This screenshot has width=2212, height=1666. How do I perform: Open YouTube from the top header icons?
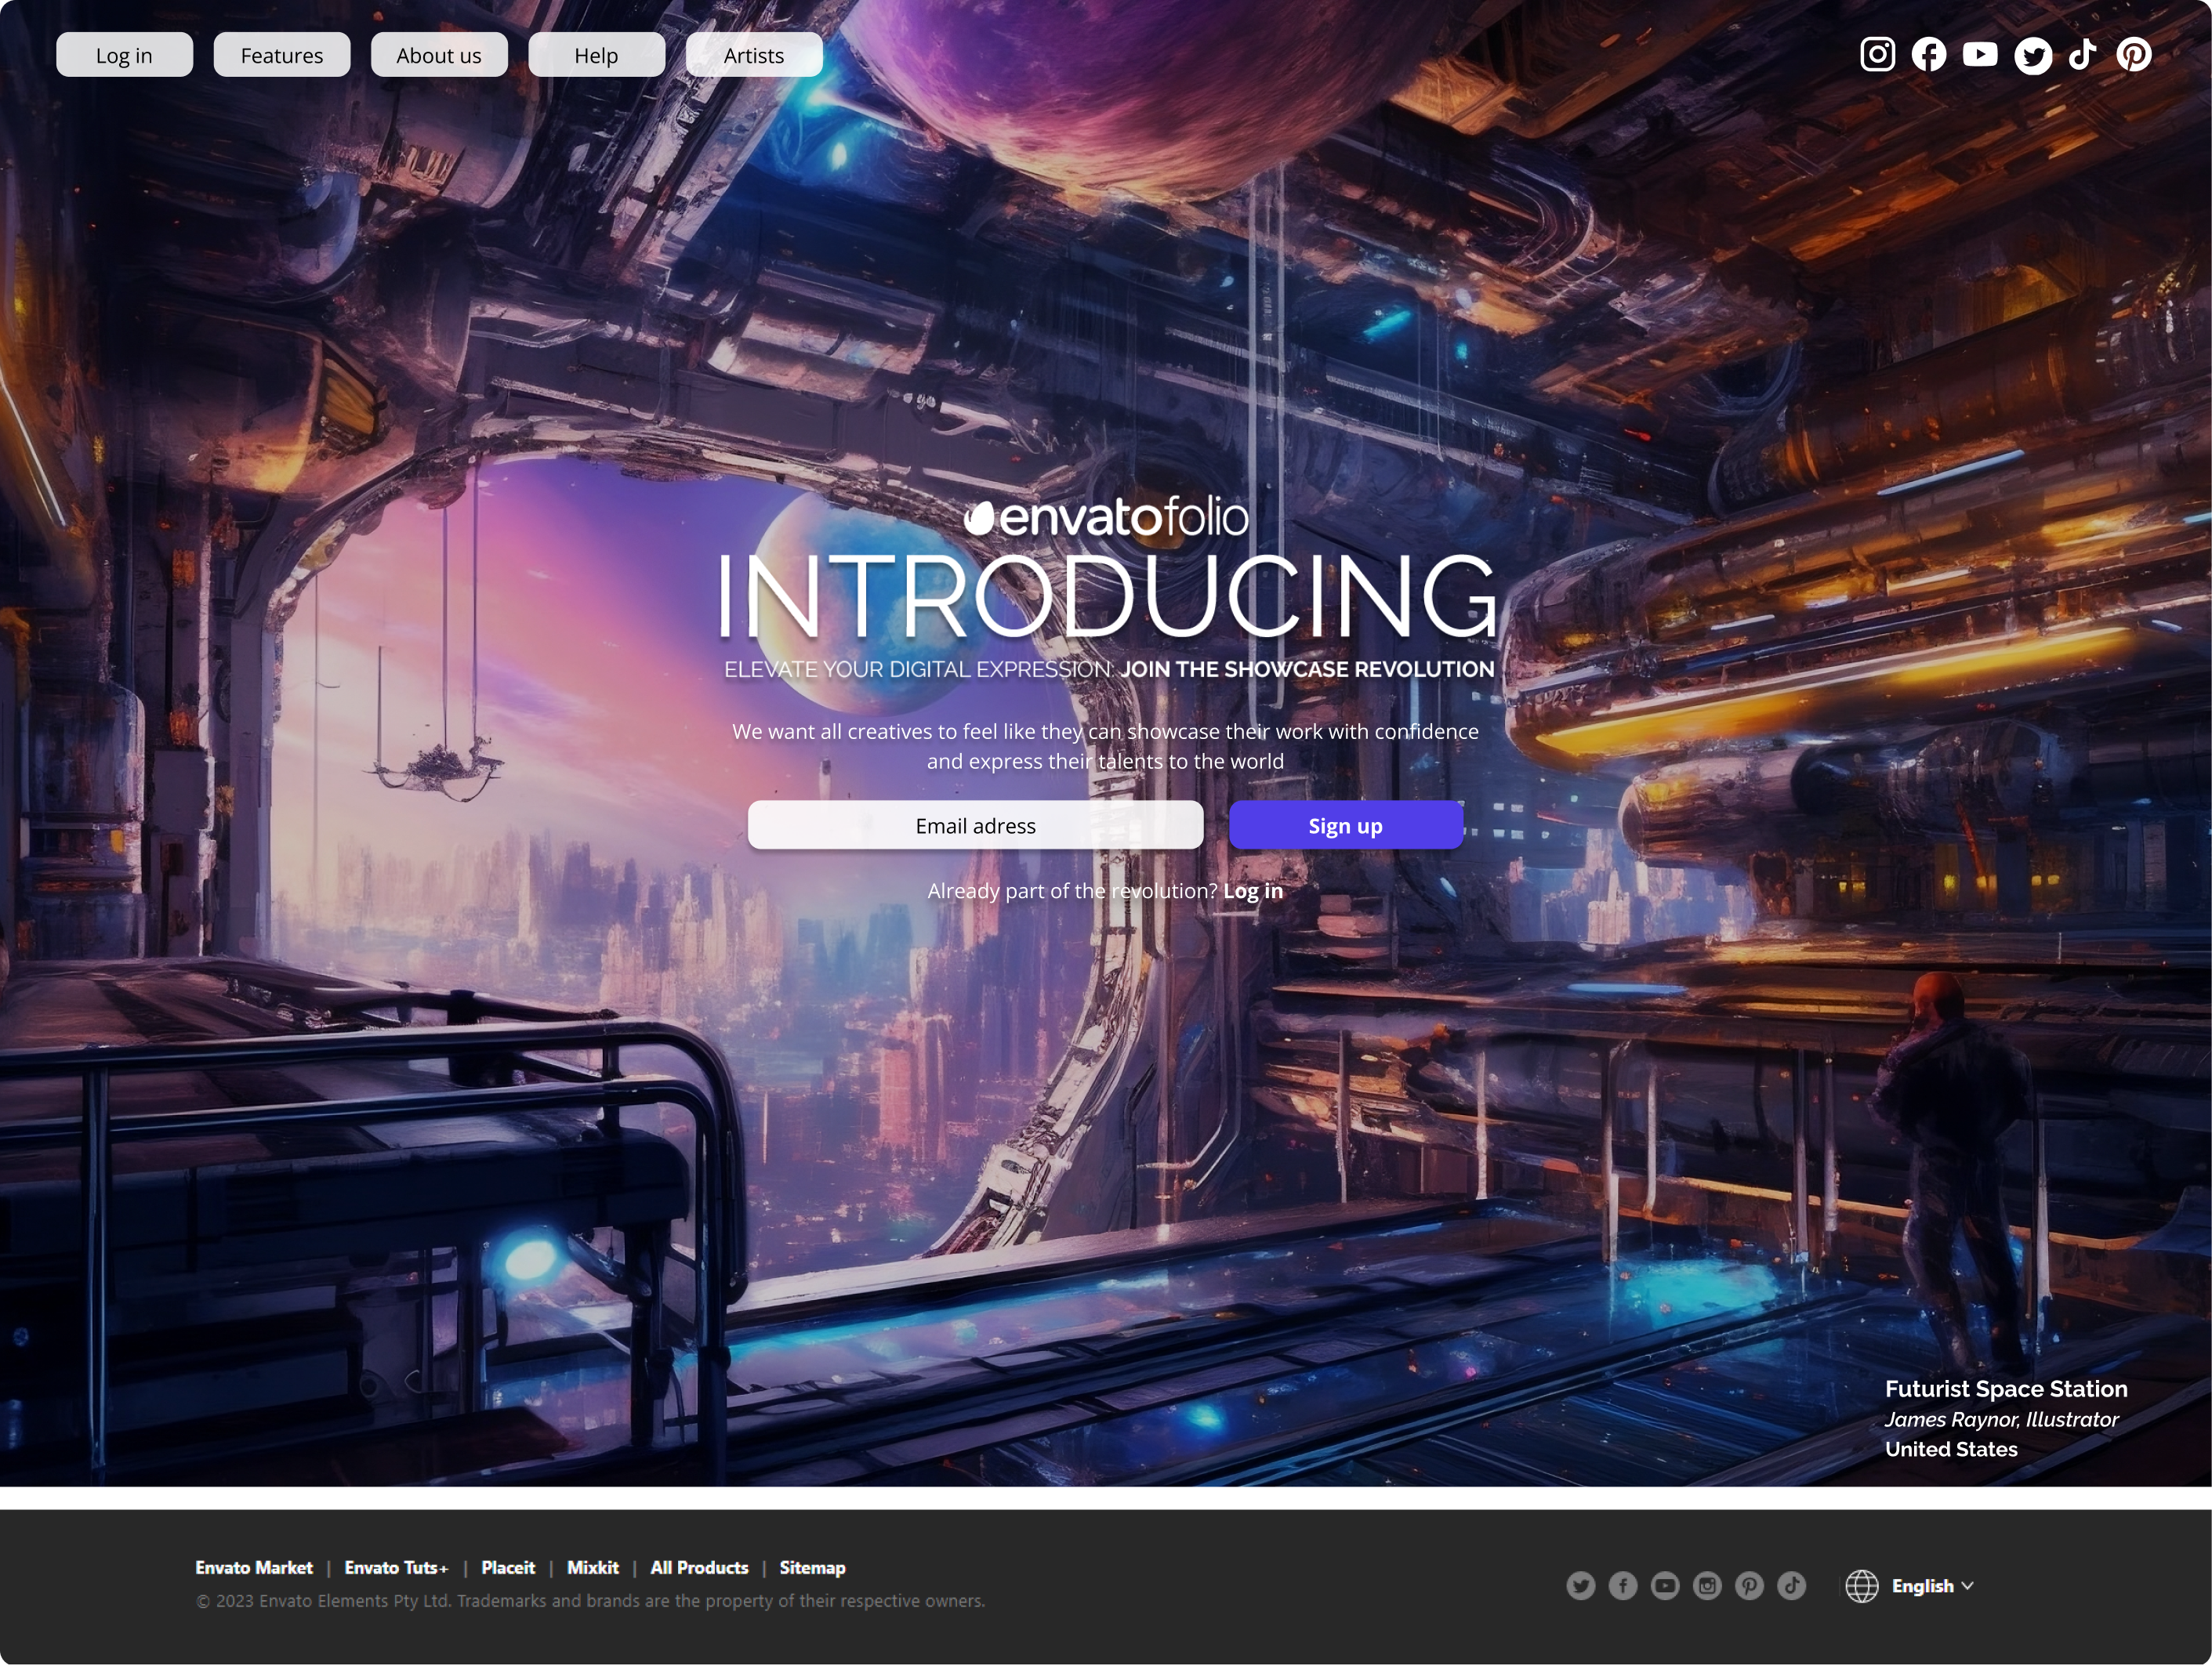(1980, 54)
